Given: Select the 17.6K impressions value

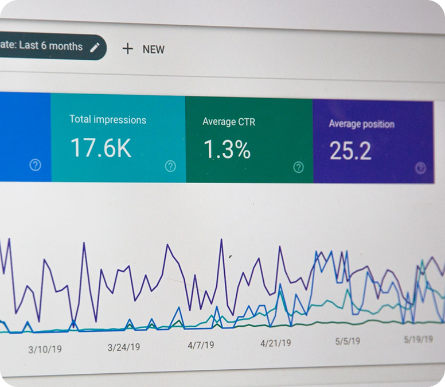Looking at the screenshot, I should click(101, 148).
